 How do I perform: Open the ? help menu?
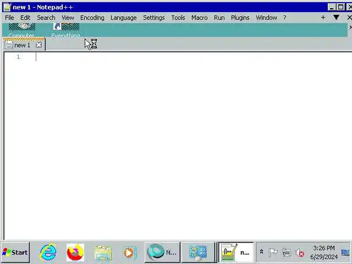click(285, 18)
